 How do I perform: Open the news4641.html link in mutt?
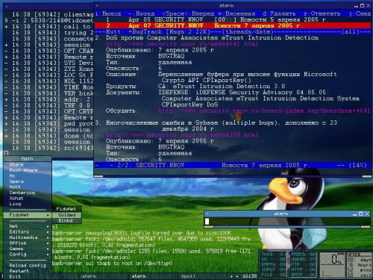[182, 44]
